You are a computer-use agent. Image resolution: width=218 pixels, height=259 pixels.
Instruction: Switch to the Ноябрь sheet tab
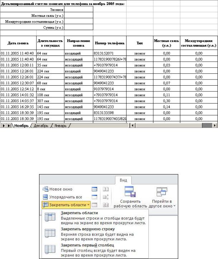(x=21, y=125)
